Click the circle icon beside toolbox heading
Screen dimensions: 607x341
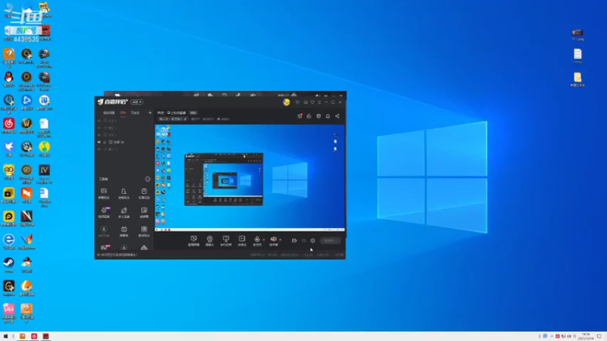click(x=147, y=179)
